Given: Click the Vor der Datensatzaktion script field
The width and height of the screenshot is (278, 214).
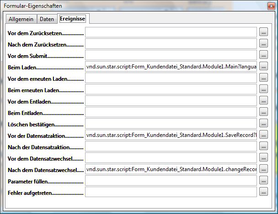Looking at the screenshot, I should 171,135.
